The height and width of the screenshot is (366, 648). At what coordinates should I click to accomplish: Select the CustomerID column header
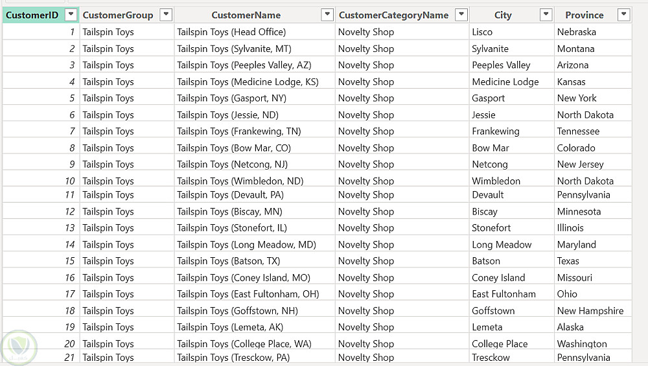pos(32,15)
